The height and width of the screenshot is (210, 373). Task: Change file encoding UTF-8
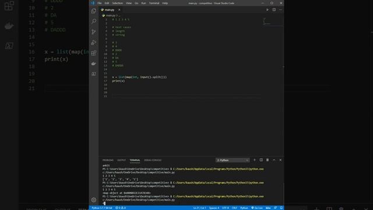[226, 208]
